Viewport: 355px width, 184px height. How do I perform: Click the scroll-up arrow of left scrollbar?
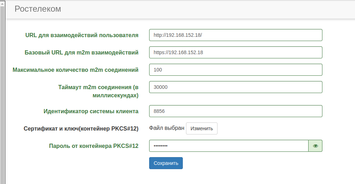[x=2, y=4]
